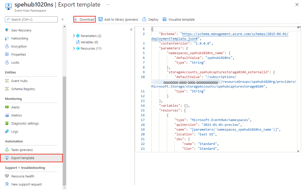Click the Search (Ctrl+/) field

coord(31,19)
